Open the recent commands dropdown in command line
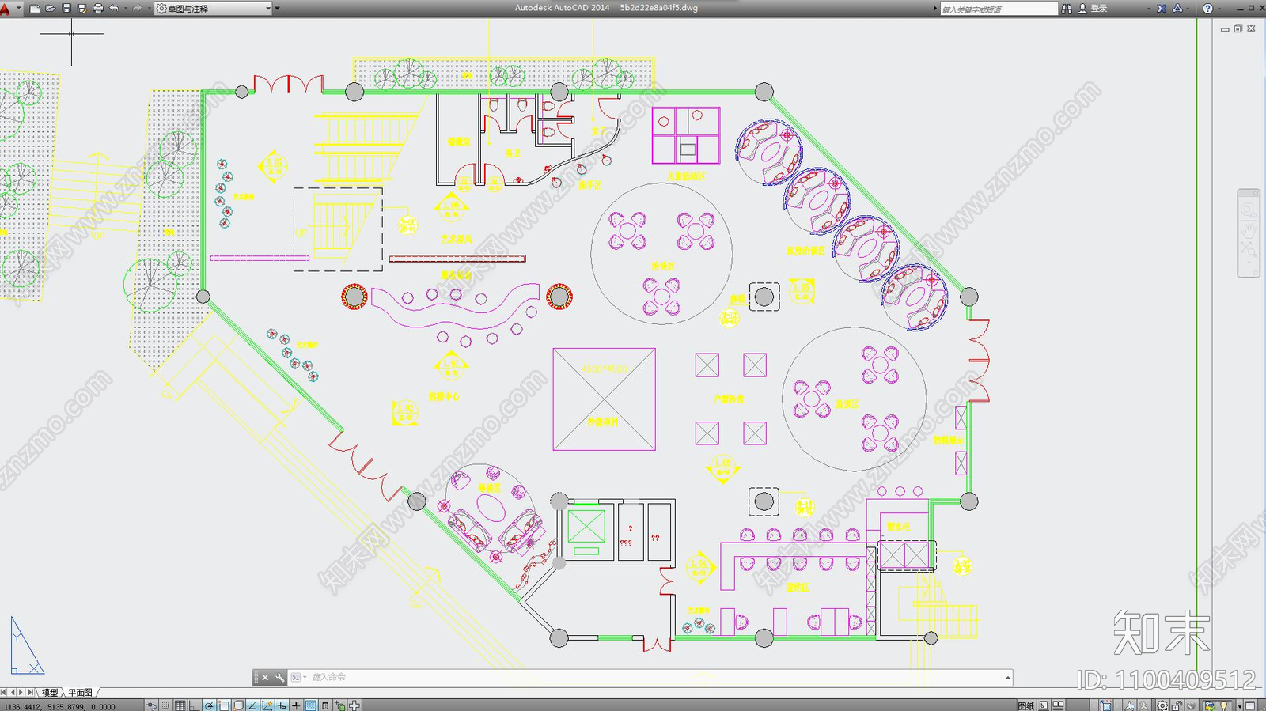The width and height of the screenshot is (1266, 711). point(298,677)
